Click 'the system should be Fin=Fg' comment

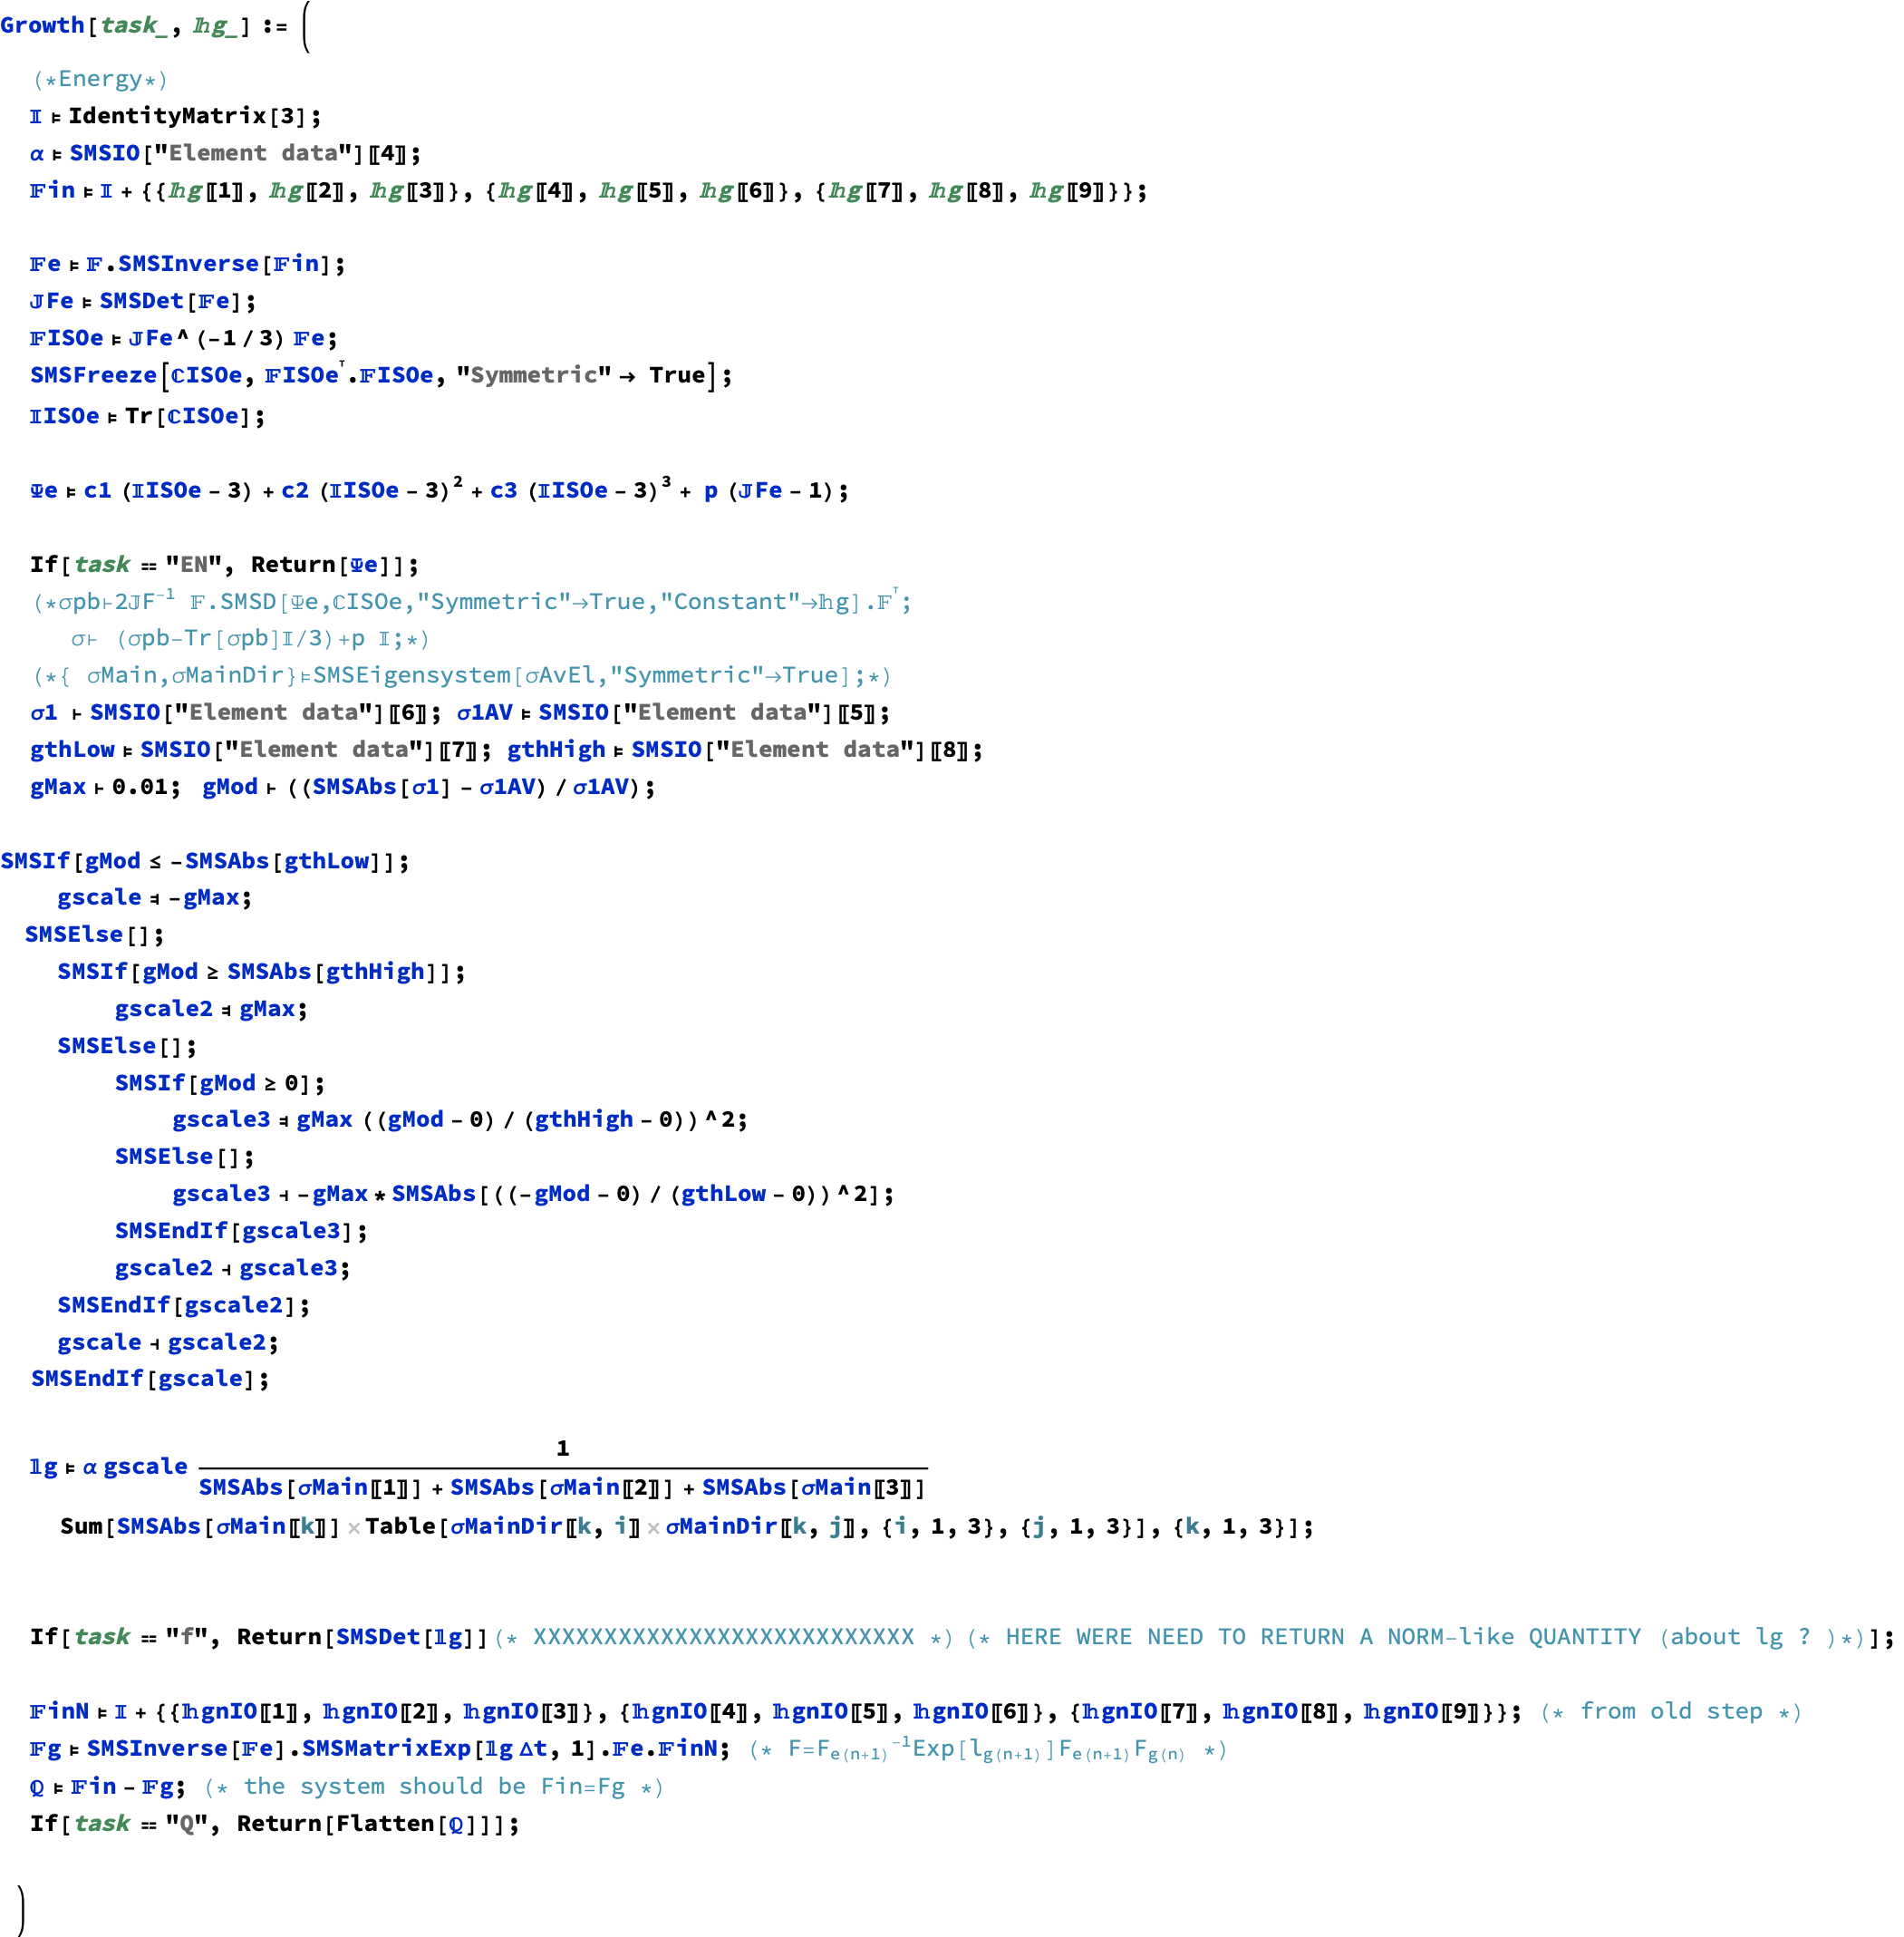(434, 1786)
